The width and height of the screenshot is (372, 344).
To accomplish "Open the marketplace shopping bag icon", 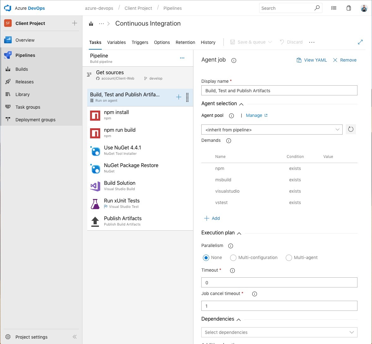I will [349, 8].
